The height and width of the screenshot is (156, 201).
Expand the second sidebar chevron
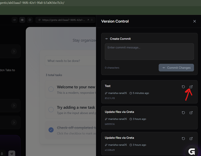coord(14,105)
